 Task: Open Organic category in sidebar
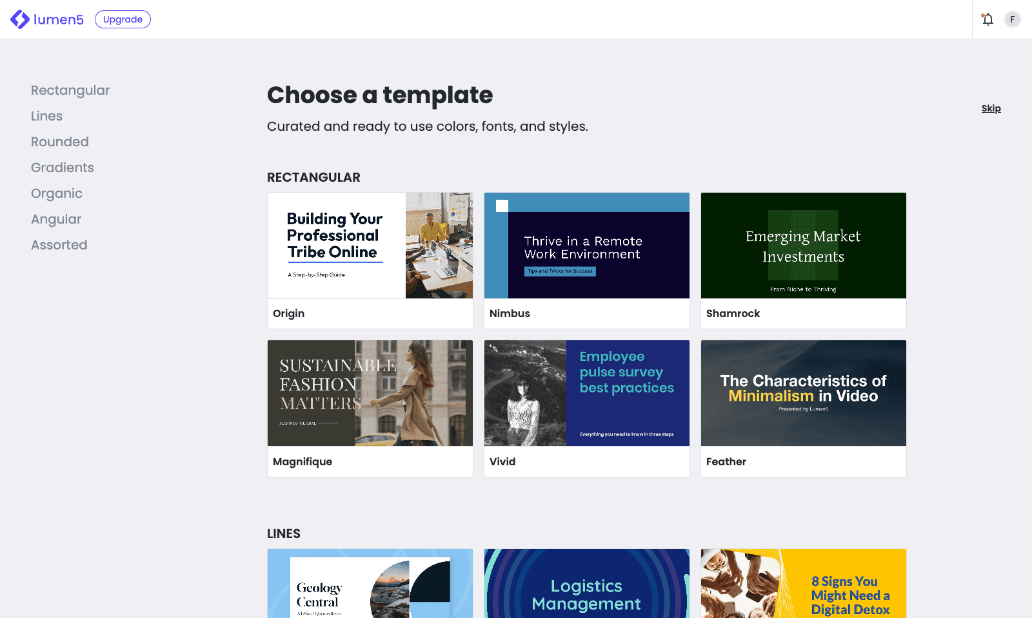pos(57,193)
